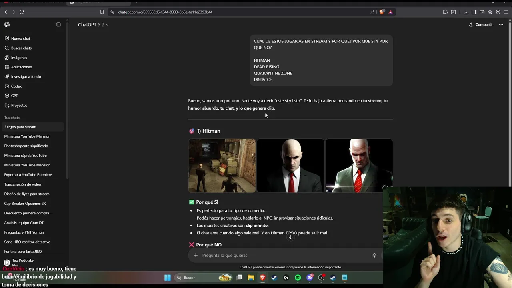Open the third Agent 47 green-suit thumbnail
The height and width of the screenshot is (288, 512).
click(x=359, y=166)
